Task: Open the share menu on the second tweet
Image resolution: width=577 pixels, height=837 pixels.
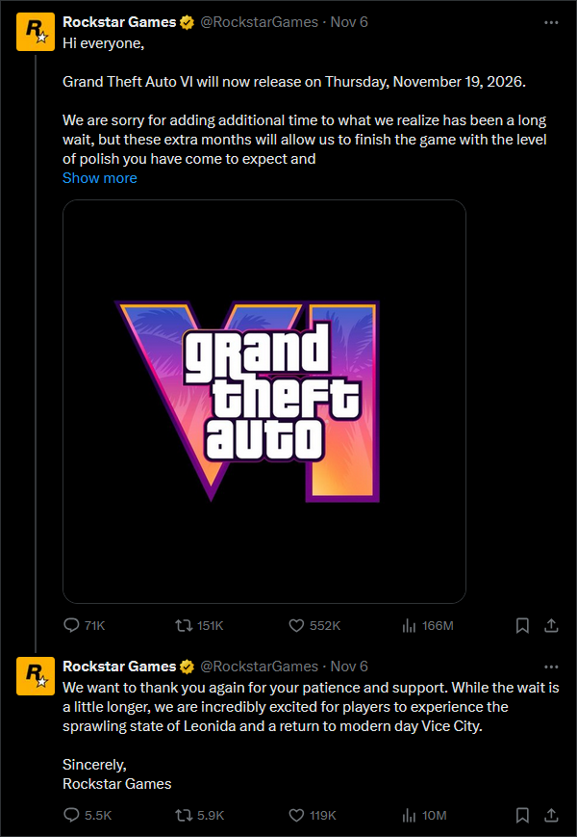Action: point(551,815)
